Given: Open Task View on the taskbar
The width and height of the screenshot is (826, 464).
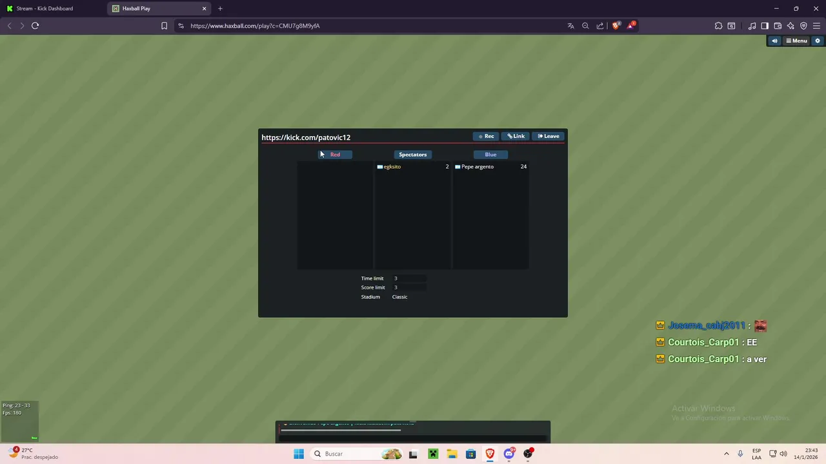Looking at the screenshot, I should (413, 454).
